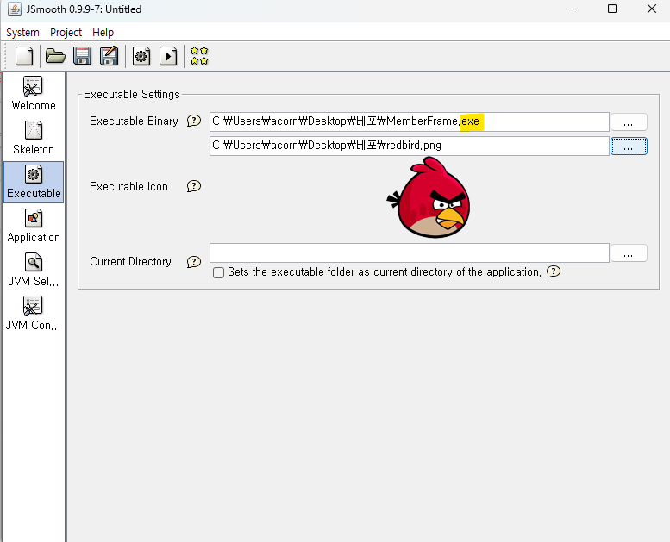Open a project with the folder icon

point(55,56)
